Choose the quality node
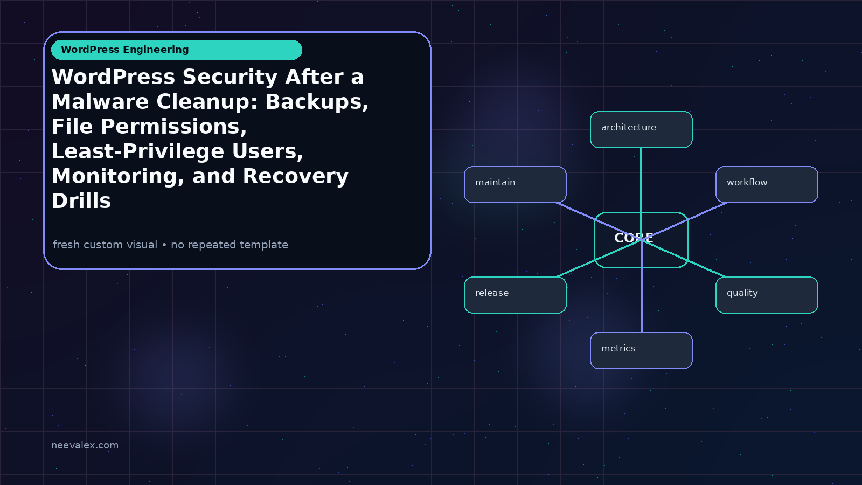This screenshot has height=485, width=862. point(767,295)
